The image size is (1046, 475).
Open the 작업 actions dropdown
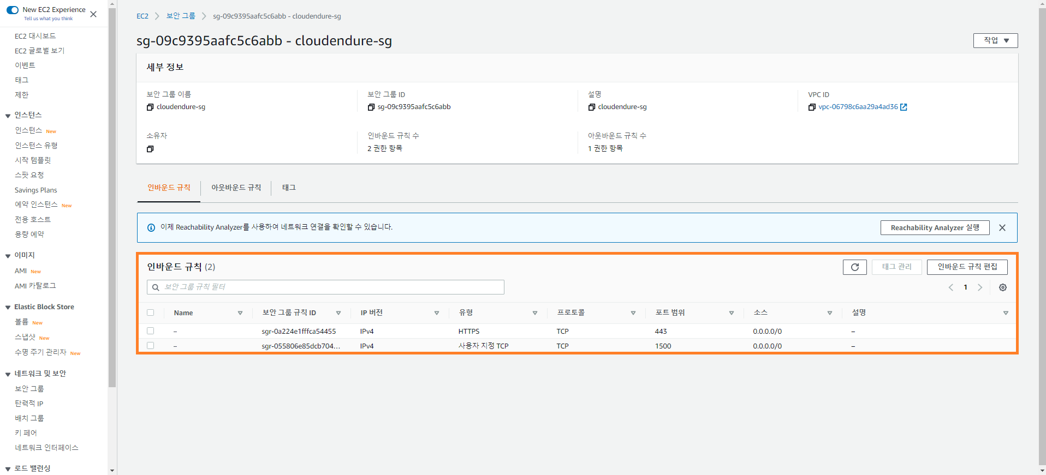tap(995, 40)
